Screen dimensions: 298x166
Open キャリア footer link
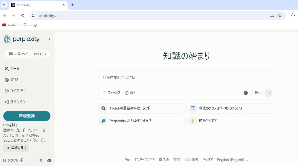[208, 160]
